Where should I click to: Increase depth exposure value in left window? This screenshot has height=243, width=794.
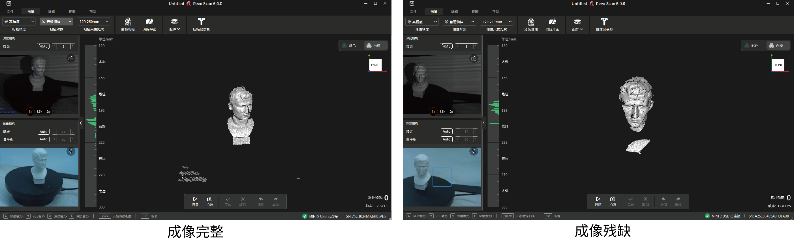(x=73, y=46)
